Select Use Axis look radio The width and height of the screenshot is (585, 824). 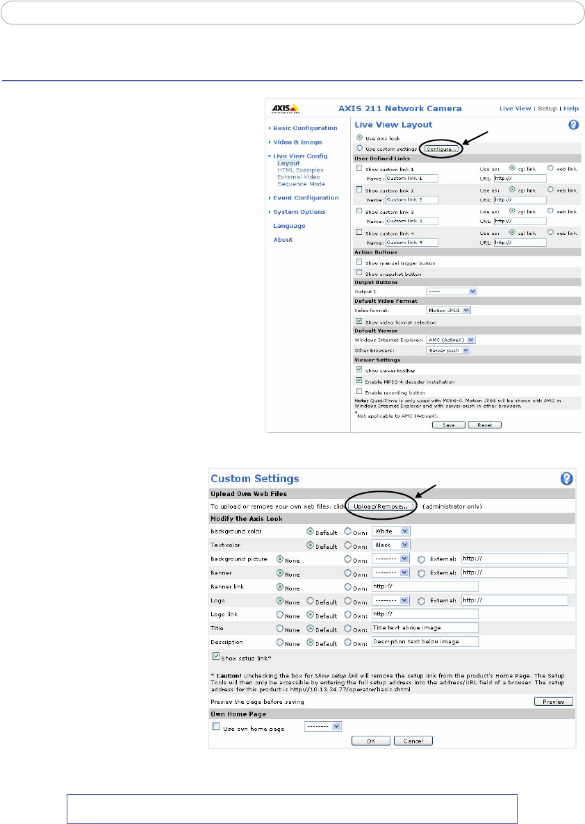click(359, 138)
